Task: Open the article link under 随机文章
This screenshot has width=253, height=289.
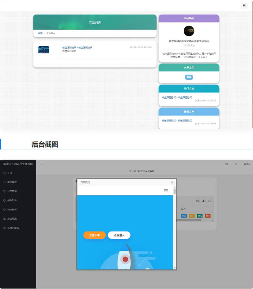Action: (177, 120)
